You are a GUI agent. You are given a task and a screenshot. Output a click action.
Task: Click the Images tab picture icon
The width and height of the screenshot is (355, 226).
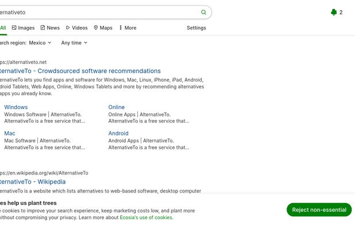point(14,28)
